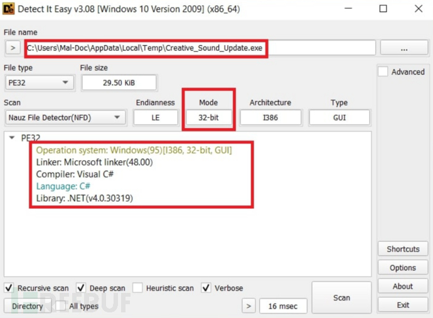
Task: Click the Mode 32-bit field
Action: [208, 117]
